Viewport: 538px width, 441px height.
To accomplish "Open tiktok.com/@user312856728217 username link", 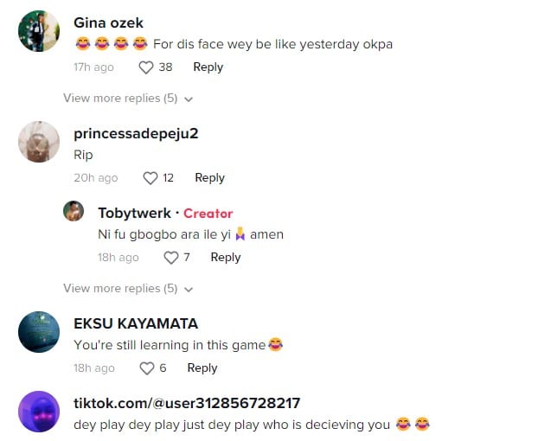I will coord(187,403).
